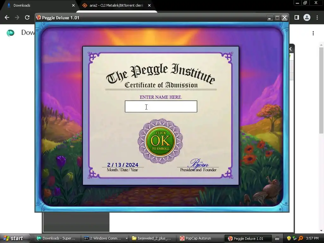Open the browser profile avatar

point(307,18)
